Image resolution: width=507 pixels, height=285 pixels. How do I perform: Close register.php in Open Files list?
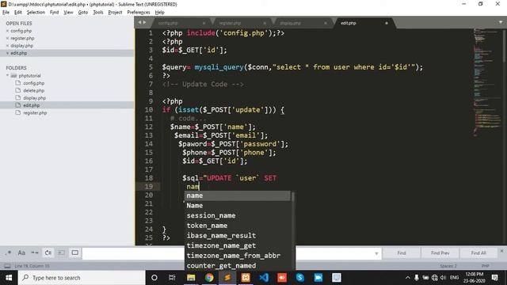click(x=7, y=39)
